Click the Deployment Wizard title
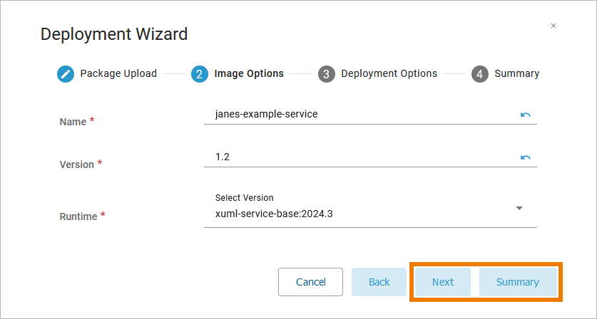This screenshot has width=597, height=319. click(114, 33)
